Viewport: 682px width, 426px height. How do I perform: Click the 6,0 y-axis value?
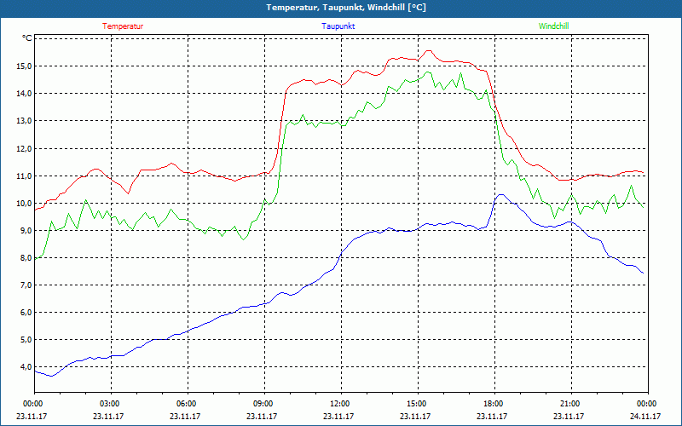pos(26,313)
